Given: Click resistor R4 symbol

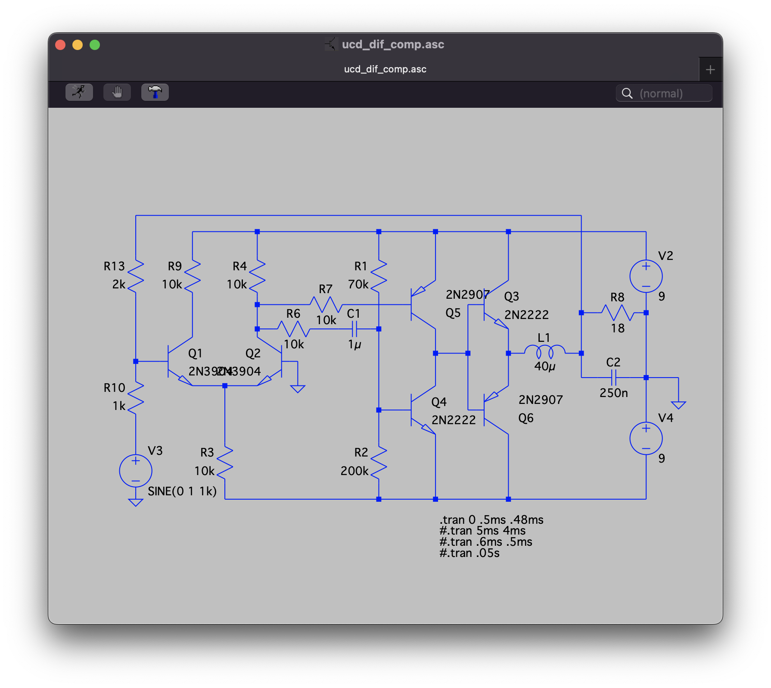Looking at the screenshot, I should point(257,276).
